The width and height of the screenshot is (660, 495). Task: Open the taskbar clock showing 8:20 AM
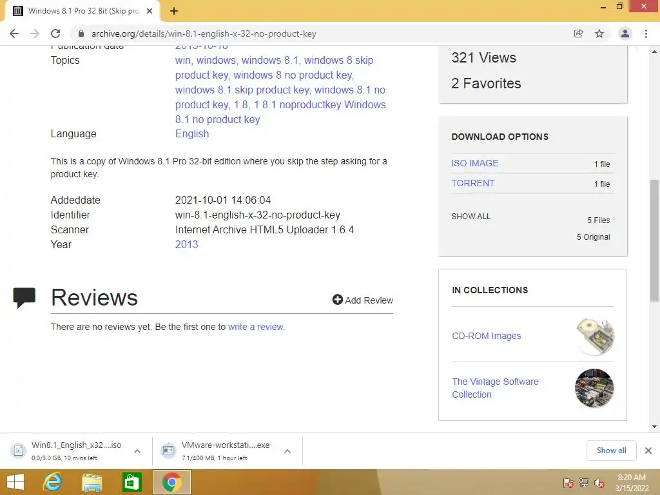pos(632,483)
